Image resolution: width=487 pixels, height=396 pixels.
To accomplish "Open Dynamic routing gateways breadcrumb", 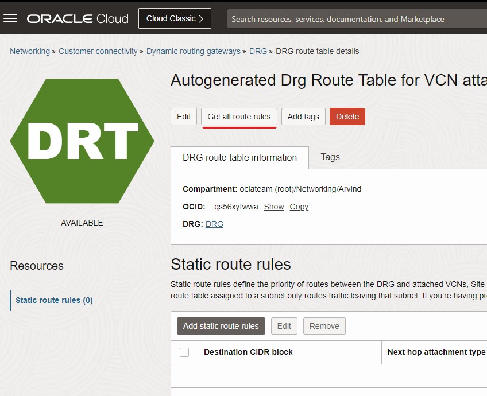I will [x=194, y=51].
